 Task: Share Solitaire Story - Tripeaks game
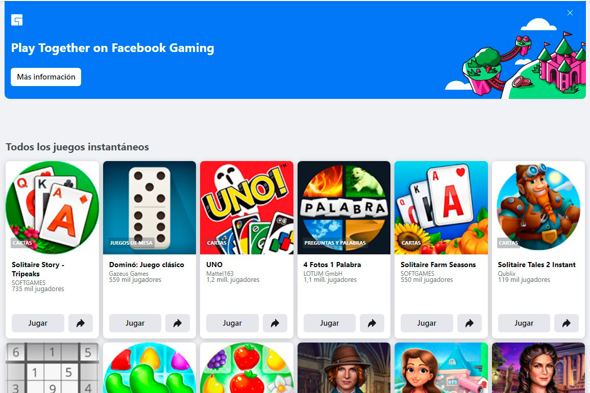point(81,323)
